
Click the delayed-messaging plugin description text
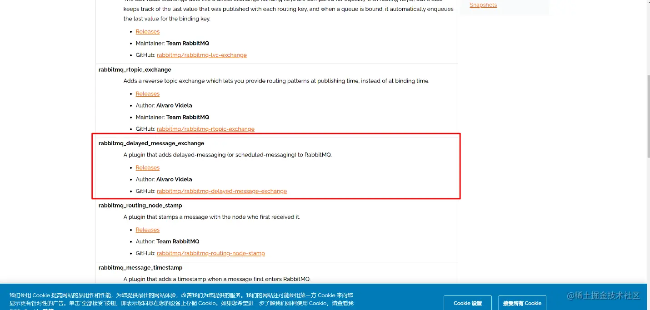pyautogui.click(x=228, y=155)
